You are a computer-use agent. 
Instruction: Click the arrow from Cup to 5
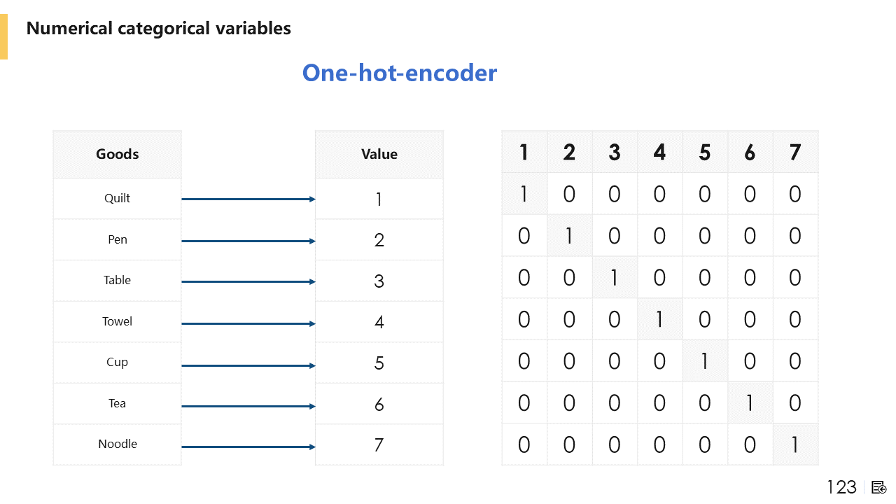tap(248, 365)
